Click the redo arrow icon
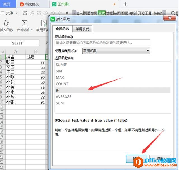The height and width of the screenshot is (170, 179). [60, 13]
